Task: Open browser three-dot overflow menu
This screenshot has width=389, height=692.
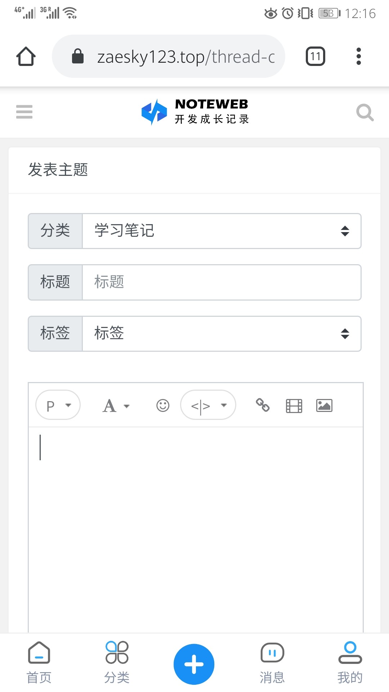Action: click(x=358, y=56)
